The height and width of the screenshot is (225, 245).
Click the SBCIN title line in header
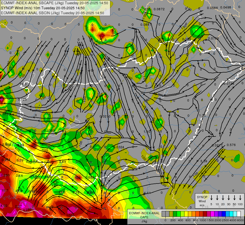click(53, 13)
